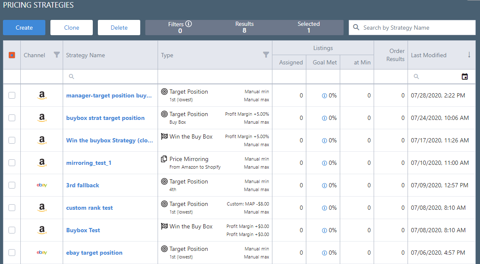The width and height of the screenshot is (480, 264).
Task: Sort by the Strategy Name column header
Action: [x=86, y=55]
